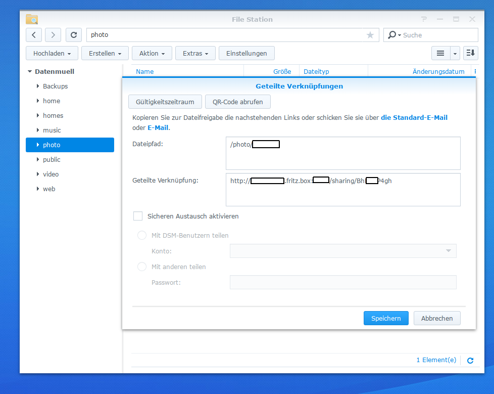
Task: Click the Passwort input field
Action: point(343,282)
